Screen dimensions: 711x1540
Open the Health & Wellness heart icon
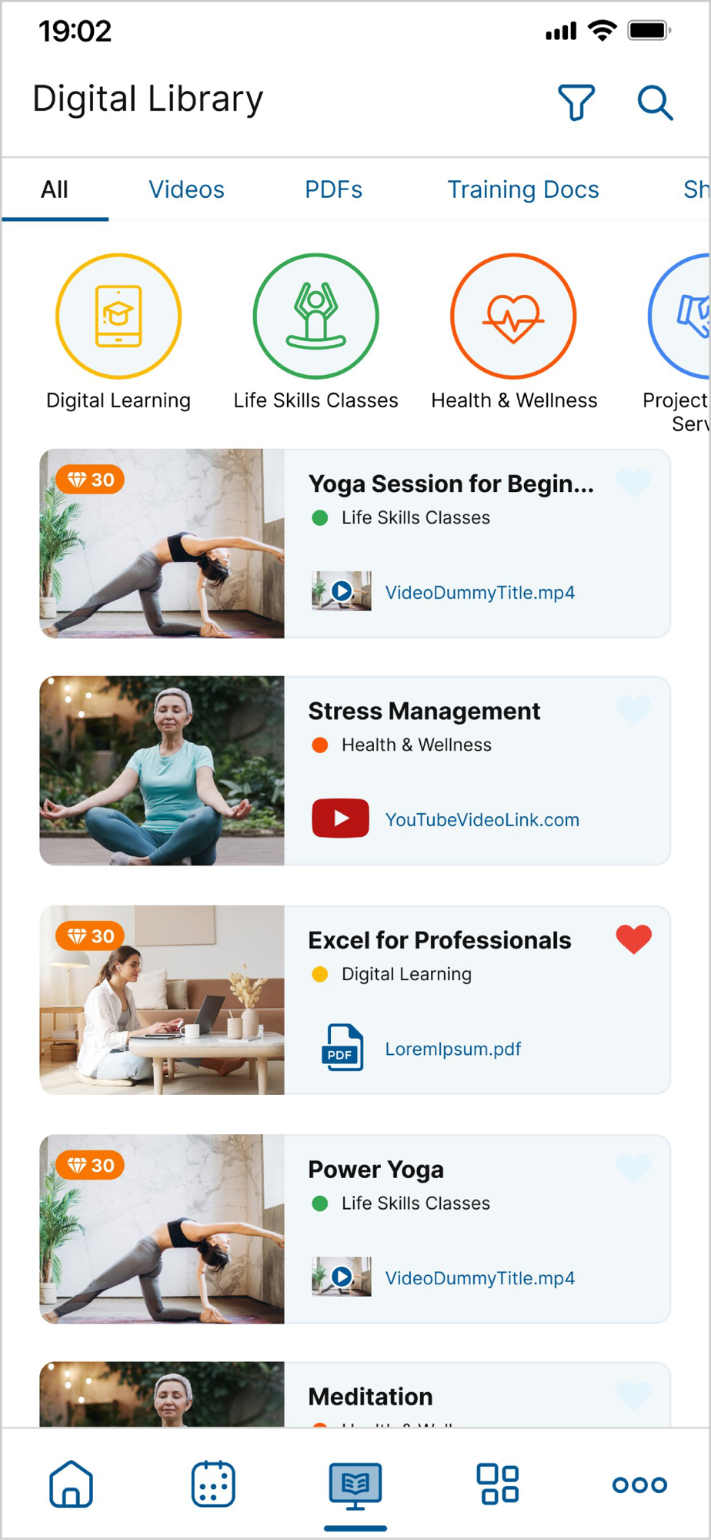[513, 316]
